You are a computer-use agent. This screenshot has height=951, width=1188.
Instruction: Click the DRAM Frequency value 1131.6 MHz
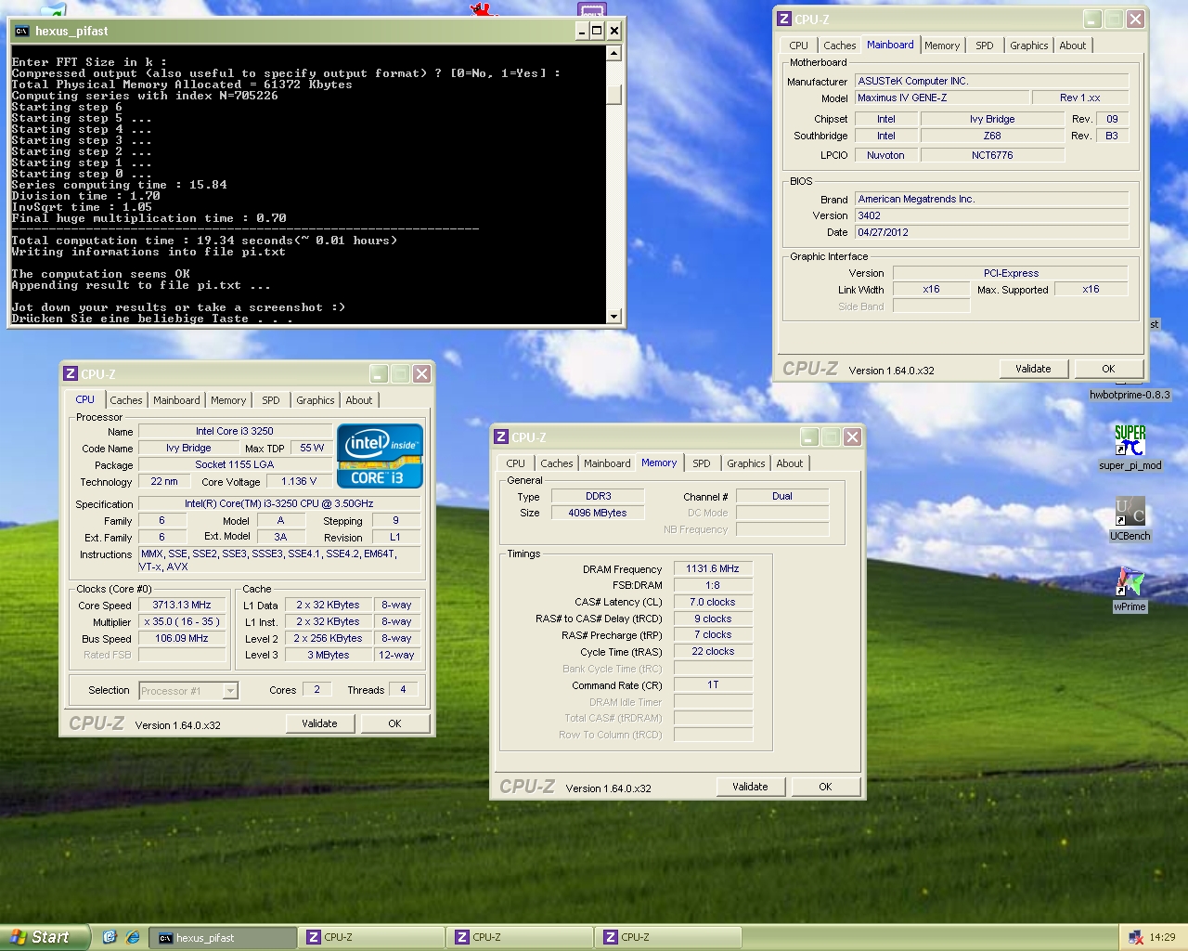pos(713,568)
